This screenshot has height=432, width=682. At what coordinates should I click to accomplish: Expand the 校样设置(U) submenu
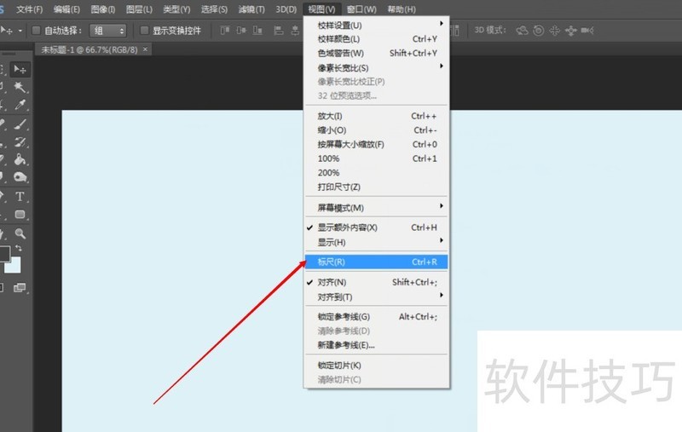point(376,26)
